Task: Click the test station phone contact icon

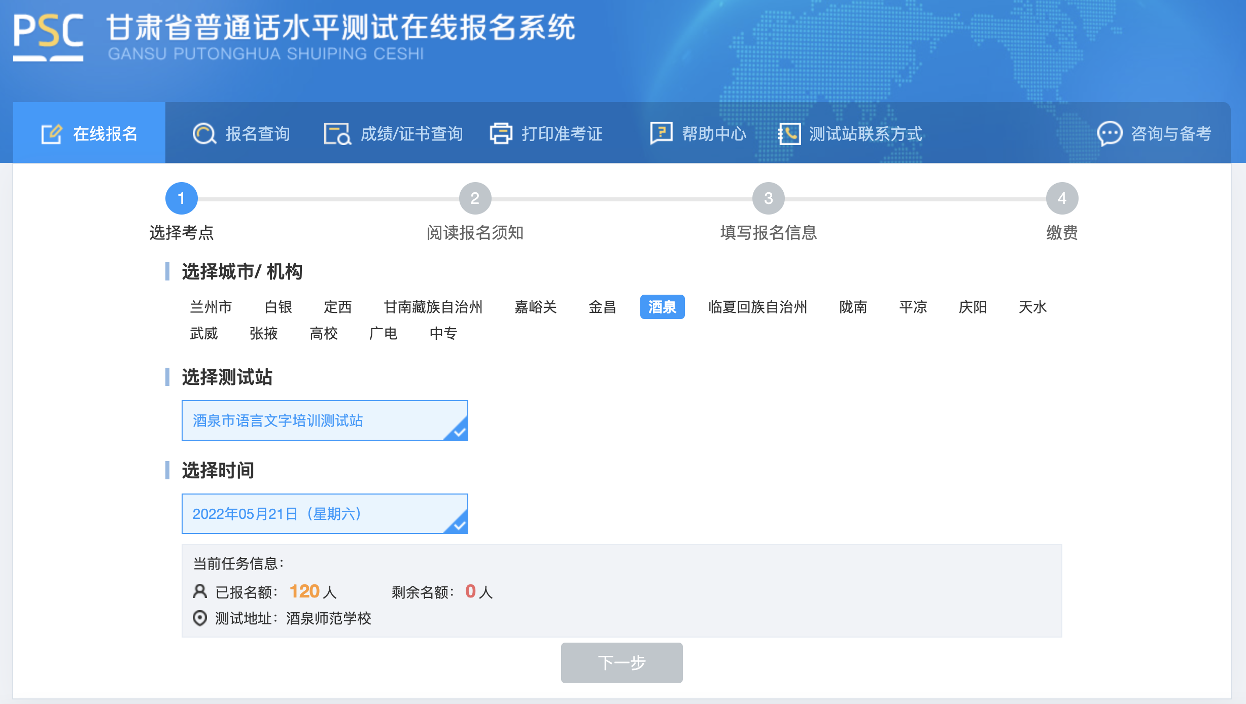Action: 789,134
